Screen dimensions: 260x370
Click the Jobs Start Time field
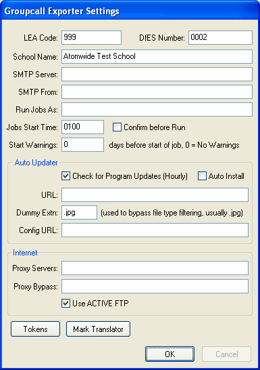(82, 127)
